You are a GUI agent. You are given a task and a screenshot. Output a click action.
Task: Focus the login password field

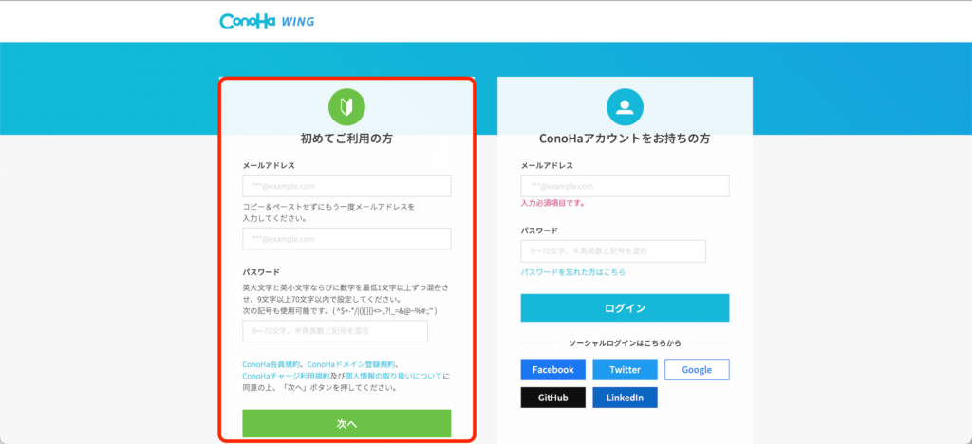613,251
